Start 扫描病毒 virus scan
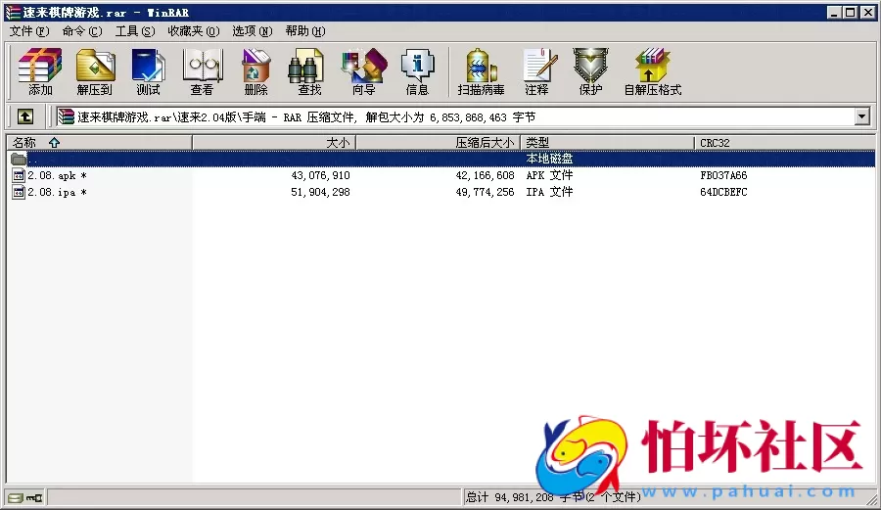 pos(481,71)
